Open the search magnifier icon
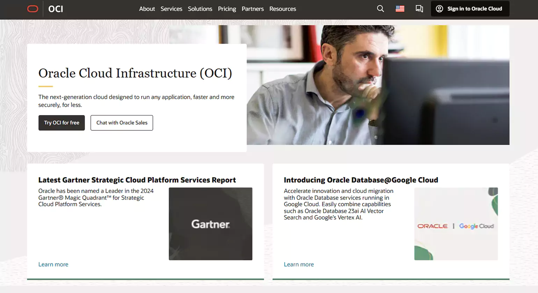The width and height of the screenshot is (538, 293). pos(380,9)
